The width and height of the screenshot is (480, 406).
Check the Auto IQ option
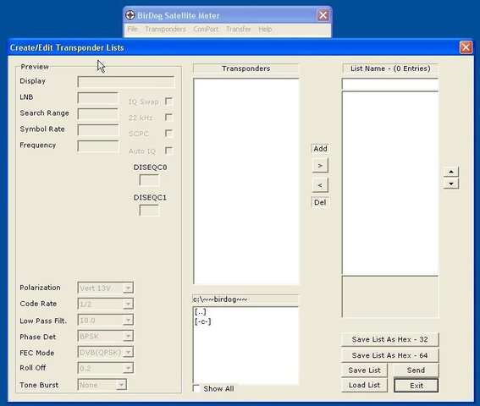point(168,151)
